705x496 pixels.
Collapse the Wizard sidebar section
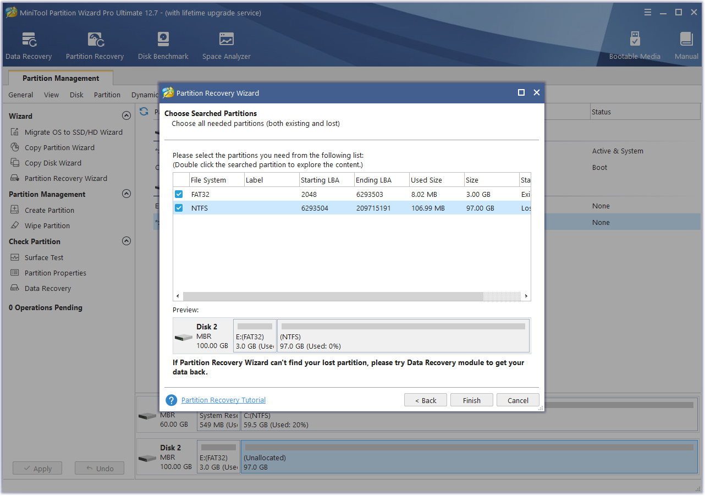pyautogui.click(x=126, y=116)
